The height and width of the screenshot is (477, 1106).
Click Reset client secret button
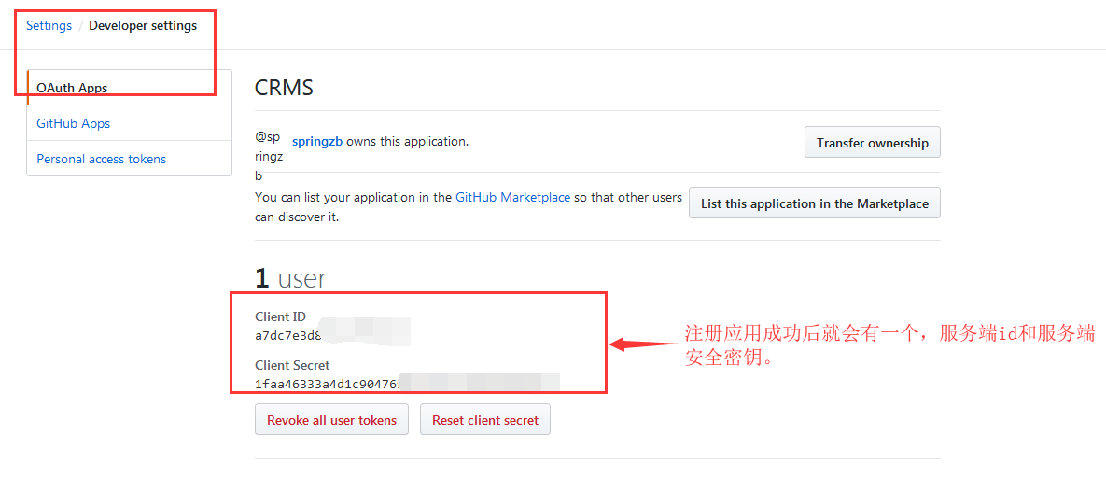point(485,420)
